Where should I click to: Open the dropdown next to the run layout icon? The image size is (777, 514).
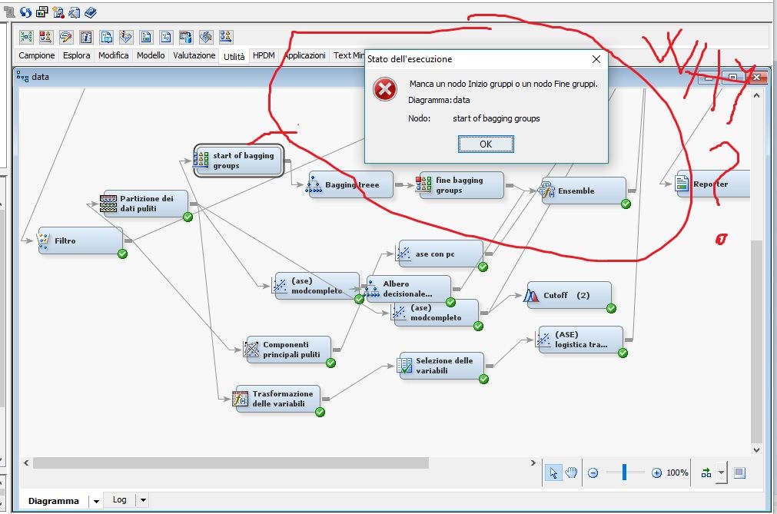720,473
